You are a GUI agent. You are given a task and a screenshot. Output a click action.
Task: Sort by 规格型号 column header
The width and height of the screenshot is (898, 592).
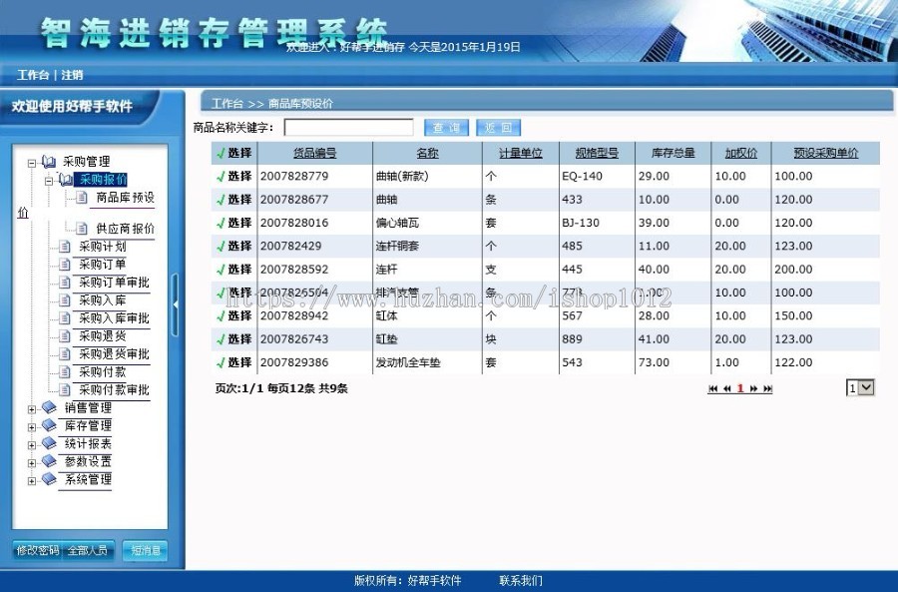click(597, 153)
